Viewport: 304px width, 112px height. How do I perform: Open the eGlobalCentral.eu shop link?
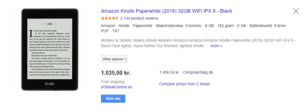116,87
